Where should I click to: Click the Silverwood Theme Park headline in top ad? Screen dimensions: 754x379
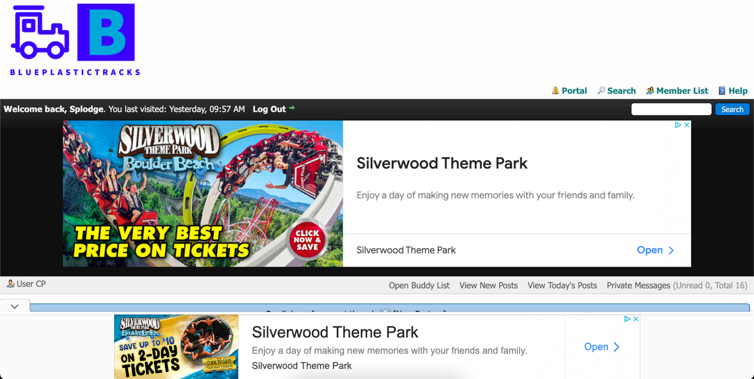click(x=442, y=163)
